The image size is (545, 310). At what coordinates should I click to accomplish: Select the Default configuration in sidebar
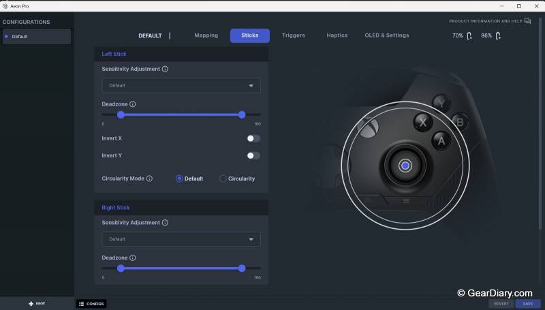[x=37, y=37]
